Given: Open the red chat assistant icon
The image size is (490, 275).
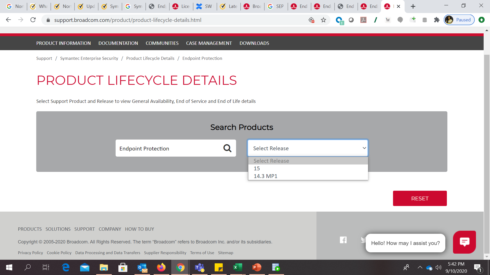Looking at the screenshot, I should (464, 242).
